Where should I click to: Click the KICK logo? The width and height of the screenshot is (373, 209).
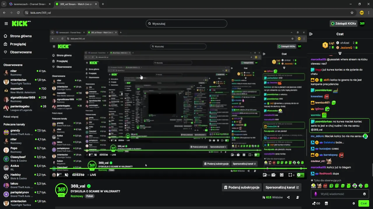coord(21,24)
